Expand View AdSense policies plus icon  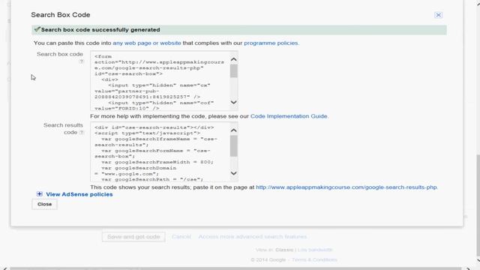40,194
